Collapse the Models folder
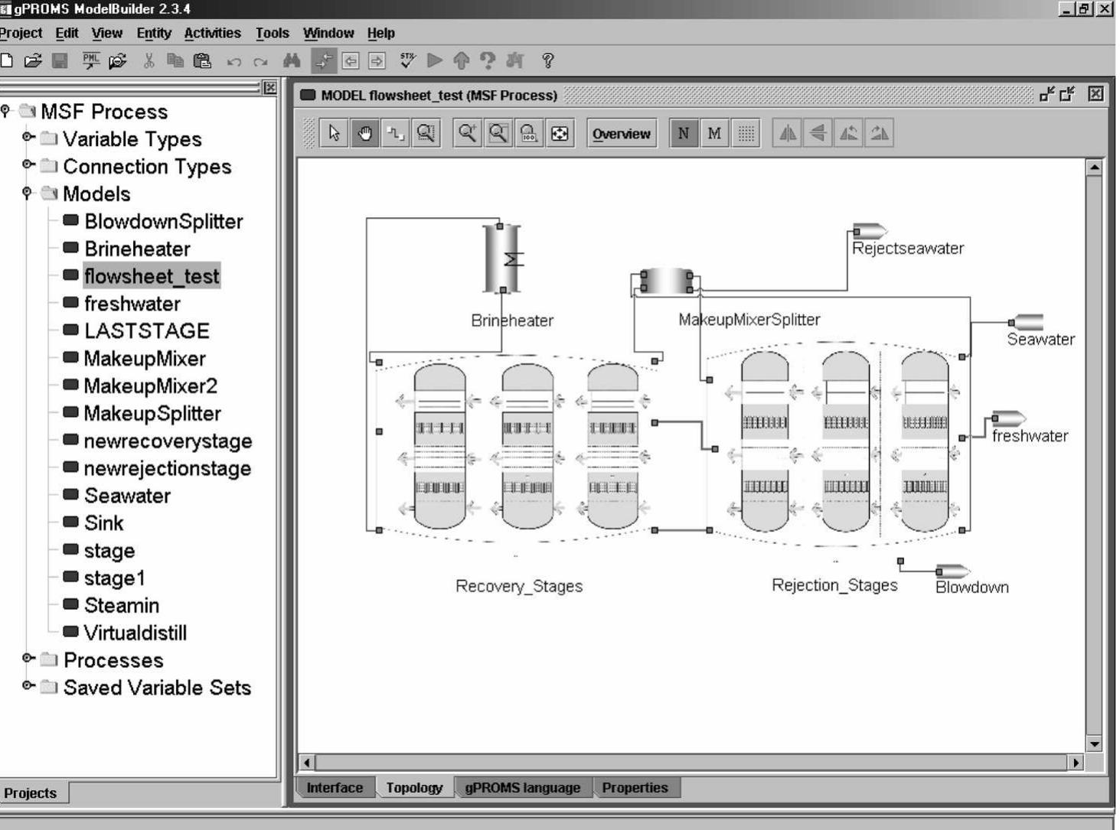The width and height of the screenshot is (1120, 830). (x=28, y=192)
